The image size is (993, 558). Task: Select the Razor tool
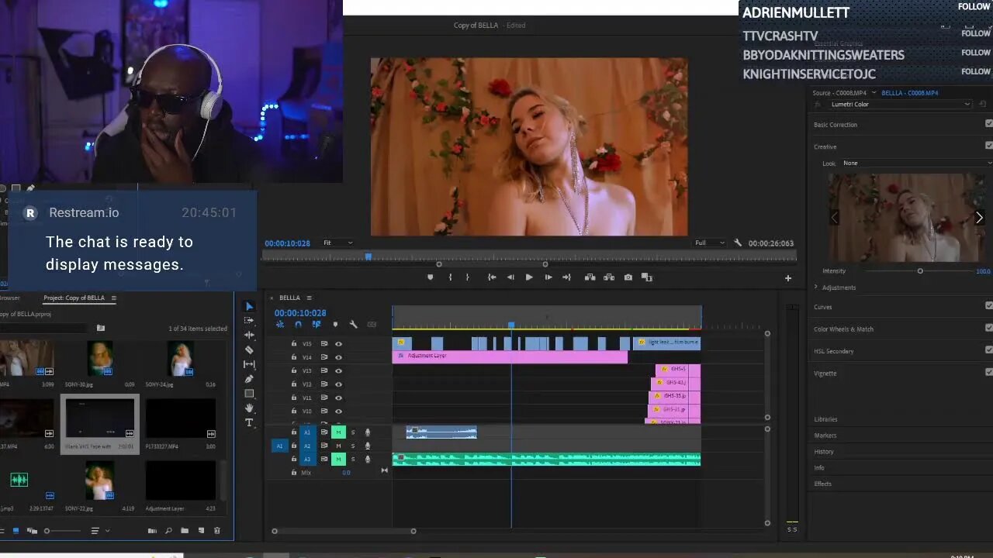coord(249,350)
